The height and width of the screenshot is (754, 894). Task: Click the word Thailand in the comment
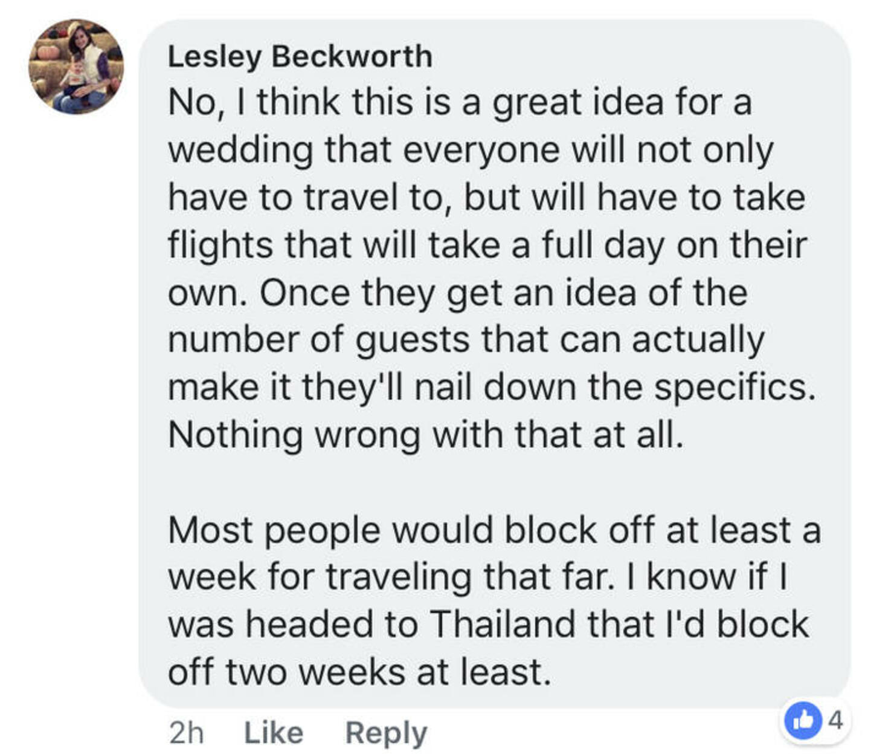click(x=503, y=623)
